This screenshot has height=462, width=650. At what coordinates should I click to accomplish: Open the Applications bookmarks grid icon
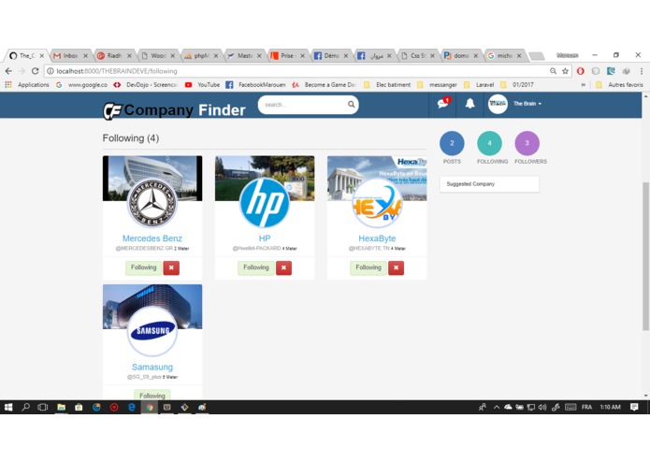pyautogui.click(x=8, y=84)
